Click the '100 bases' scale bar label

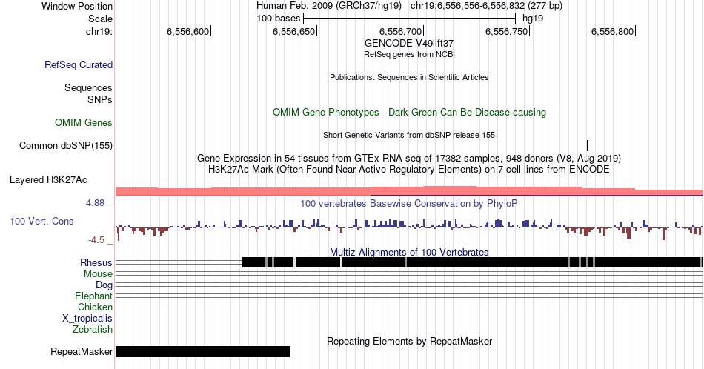[279, 19]
